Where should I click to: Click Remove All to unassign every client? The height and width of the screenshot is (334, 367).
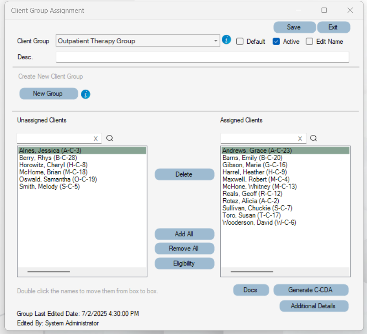click(184, 248)
